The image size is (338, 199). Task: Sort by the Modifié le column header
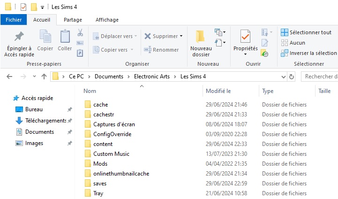(x=218, y=91)
